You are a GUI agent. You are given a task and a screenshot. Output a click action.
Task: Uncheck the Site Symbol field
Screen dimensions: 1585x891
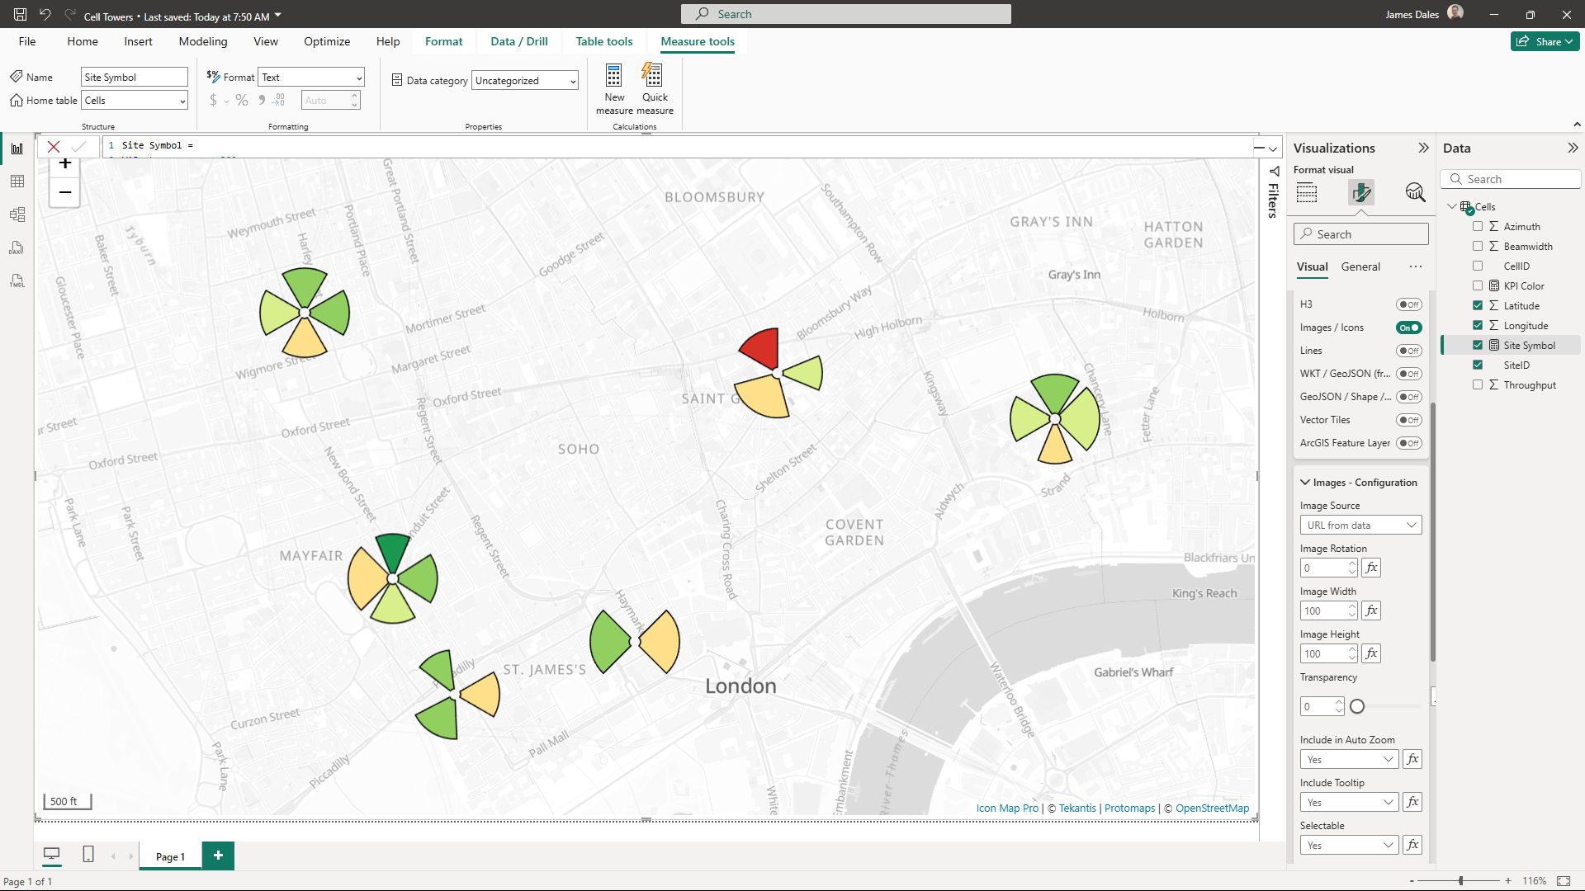click(1478, 345)
